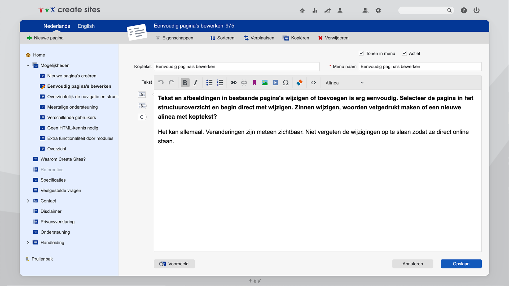Select Waarom Create Sites? page
Image resolution: width=509 pixels, height=286 pixels.
tap(59, 159)
